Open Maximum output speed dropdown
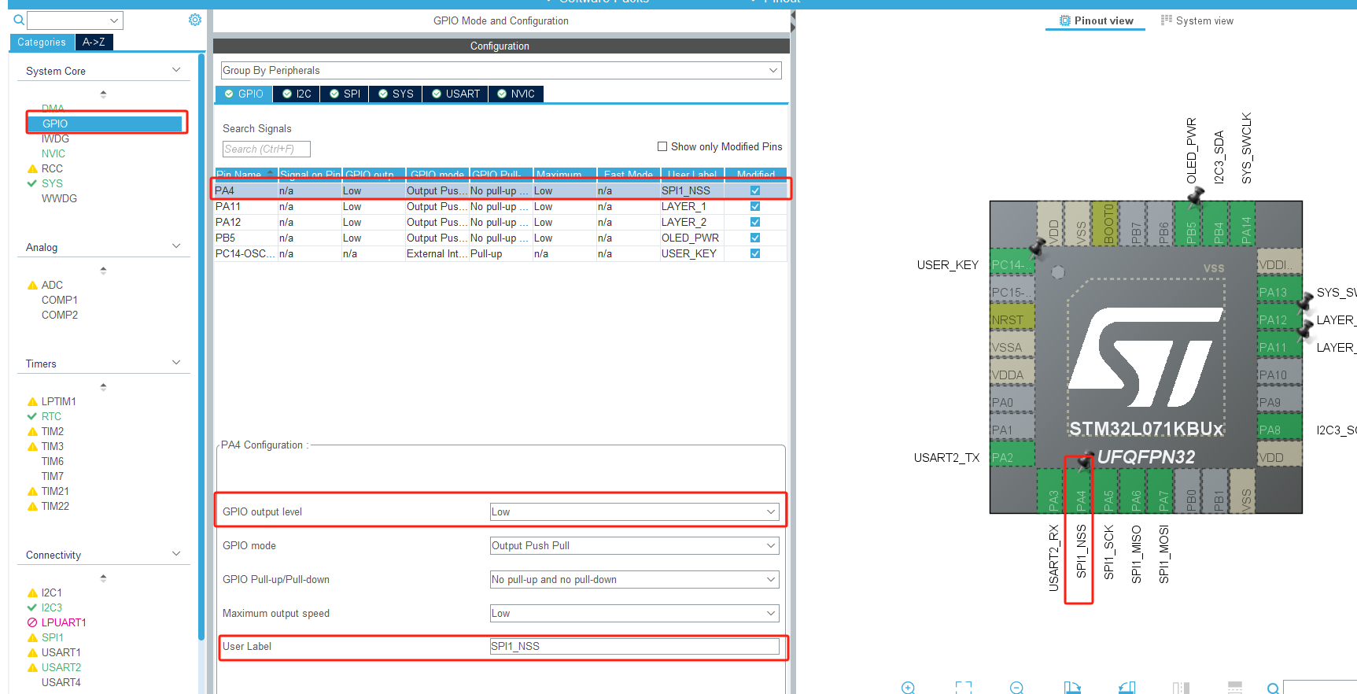Image resolution: width=1357 pixels, height=694 pixels. click(x=634, y=613)
